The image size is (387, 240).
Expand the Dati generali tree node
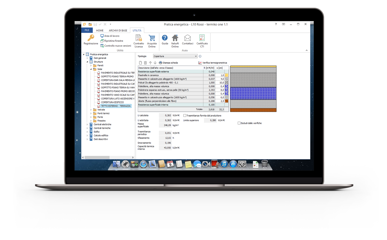pos(87,58)
